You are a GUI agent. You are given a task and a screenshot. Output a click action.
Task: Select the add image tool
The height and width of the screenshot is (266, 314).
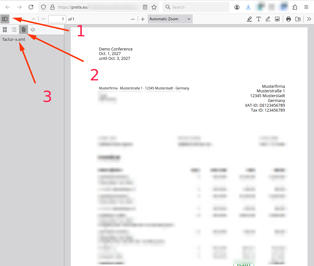click(277, 19)
